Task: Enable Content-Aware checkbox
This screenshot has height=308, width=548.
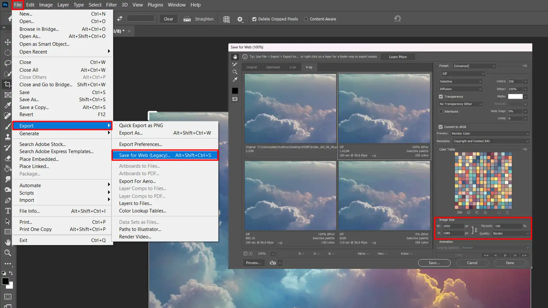Action: pos(306,19)
